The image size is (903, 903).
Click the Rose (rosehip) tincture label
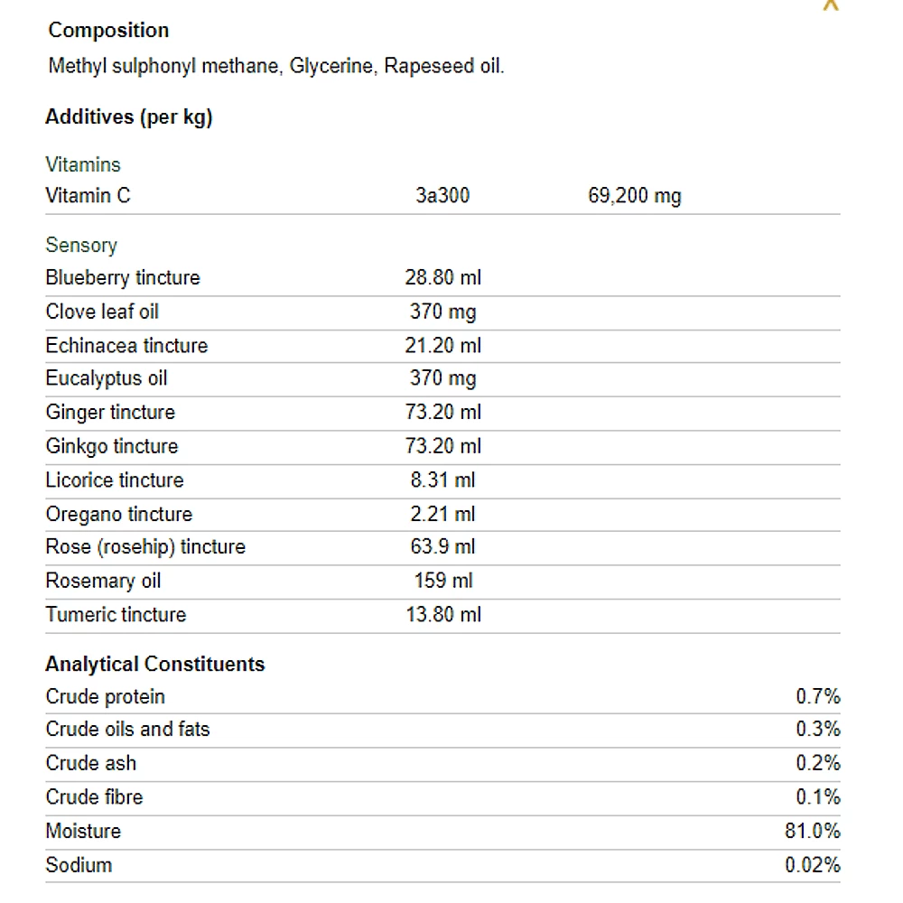pyautogui.click(x=145, y=547)
